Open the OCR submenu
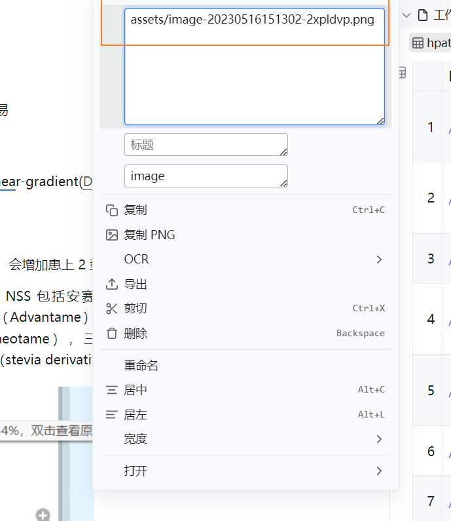The image size is (451, 521). click(245, 259)
